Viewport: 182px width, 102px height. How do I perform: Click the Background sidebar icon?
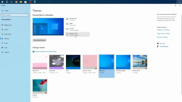pyautogui.click(x=2, y=25)
